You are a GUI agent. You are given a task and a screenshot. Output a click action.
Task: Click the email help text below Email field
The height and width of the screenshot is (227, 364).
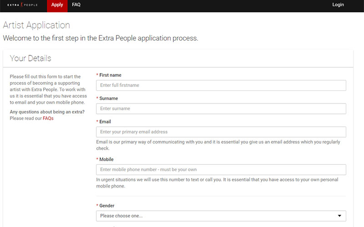click(218, 145)
